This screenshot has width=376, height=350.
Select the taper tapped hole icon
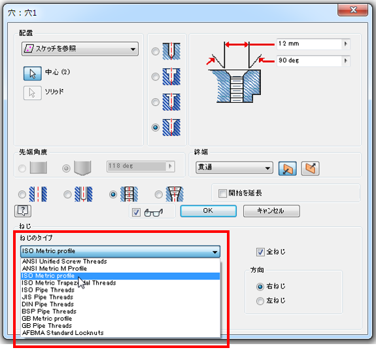point(175,194)
